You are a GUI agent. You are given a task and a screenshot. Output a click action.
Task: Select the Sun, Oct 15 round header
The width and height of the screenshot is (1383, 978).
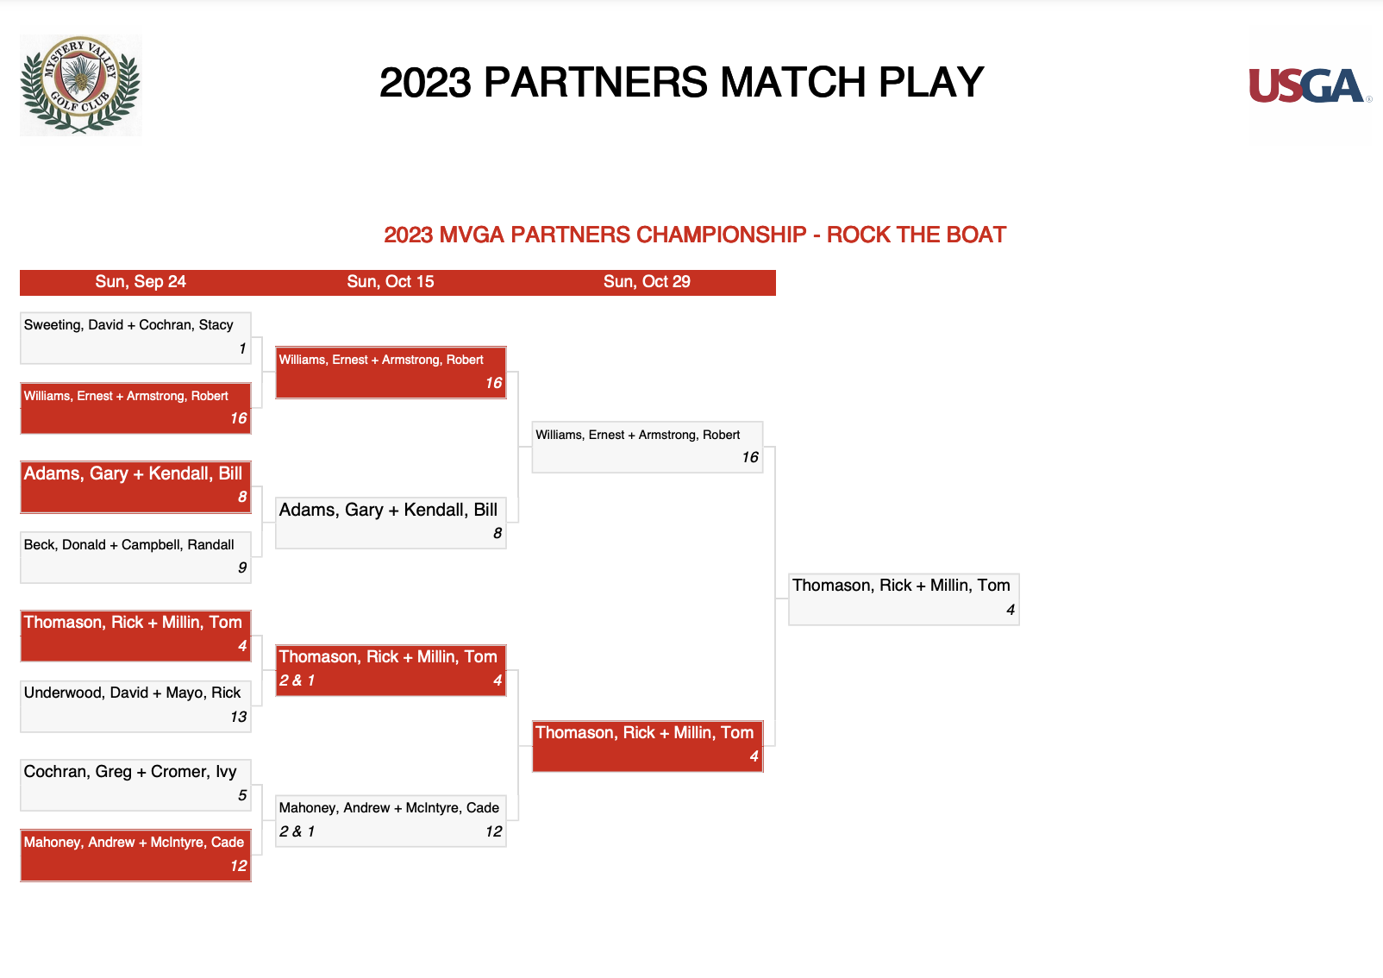point(391,282)
